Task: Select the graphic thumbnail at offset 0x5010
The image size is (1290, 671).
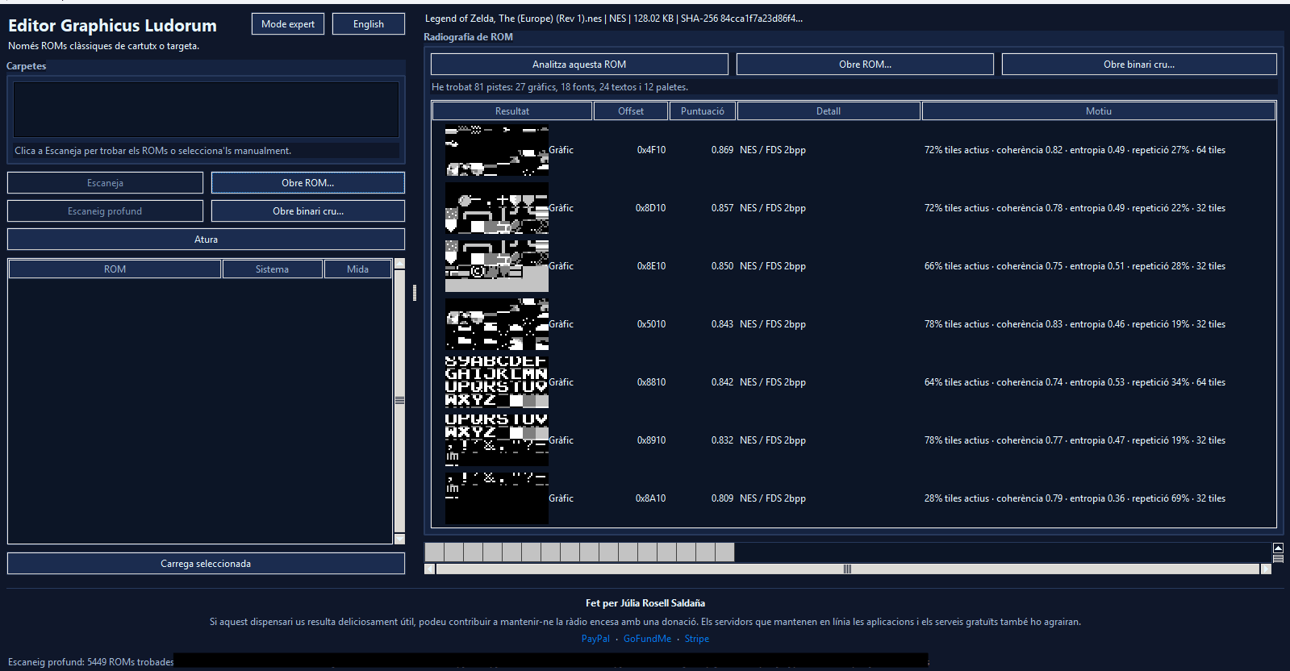Action: coord(497,324)
